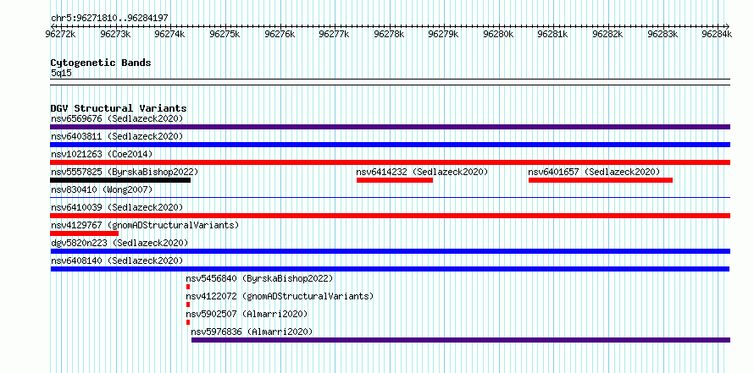Select the red nsv6414232 variant bar
Viewport: 754px width, 373px height.
[395, 180]
